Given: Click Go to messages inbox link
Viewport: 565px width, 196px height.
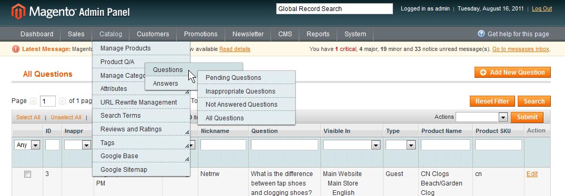Looking at the screenshot, I should (x=521, y=49).
